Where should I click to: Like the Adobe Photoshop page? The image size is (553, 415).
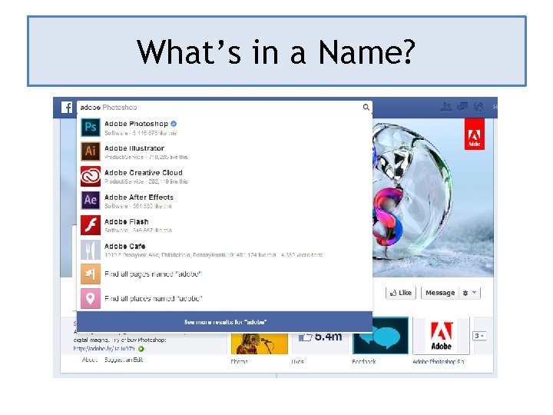[x=401, y=293]
